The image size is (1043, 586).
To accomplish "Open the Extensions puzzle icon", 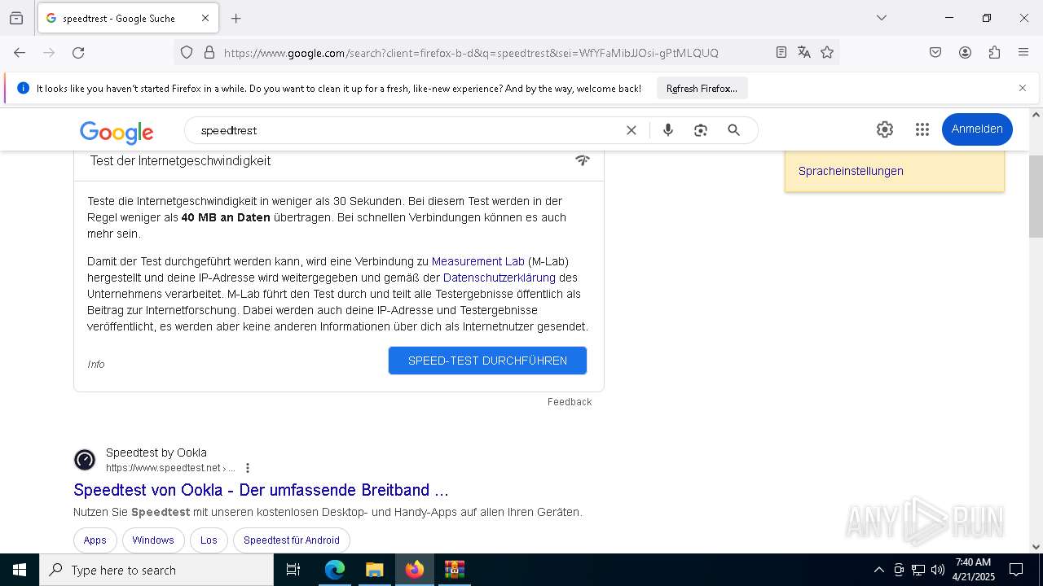I will 994,52.
